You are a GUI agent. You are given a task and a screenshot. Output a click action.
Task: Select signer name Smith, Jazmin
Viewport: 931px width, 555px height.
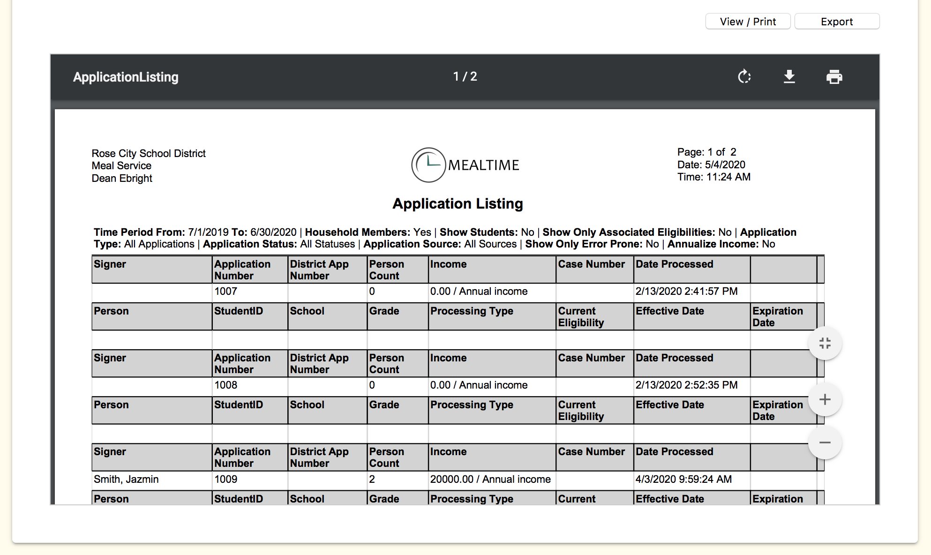pos(126,479)
